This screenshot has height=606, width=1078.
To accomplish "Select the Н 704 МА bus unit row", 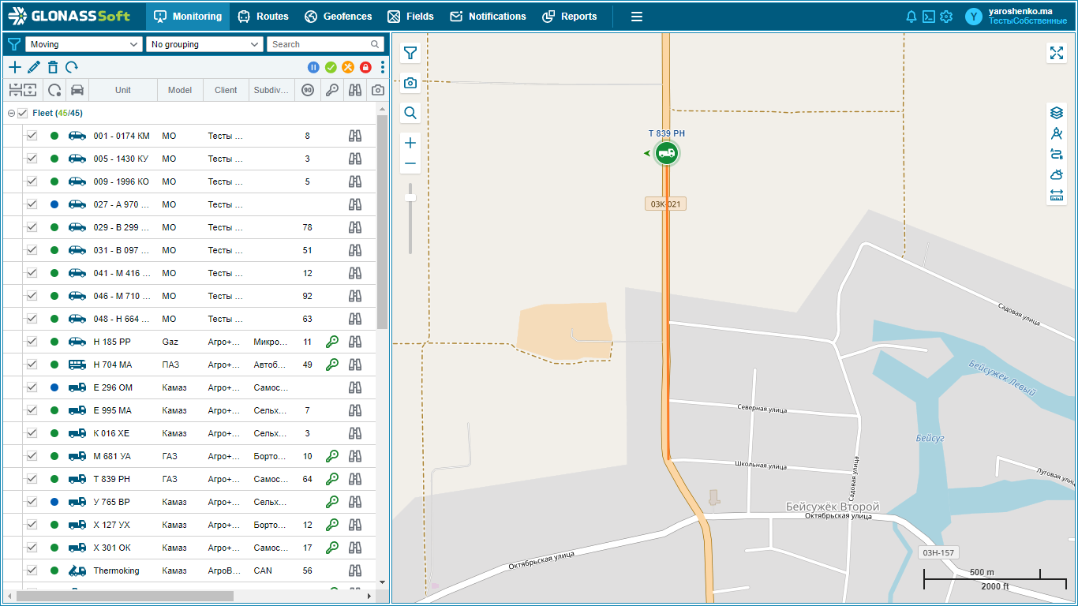I will coord(189,365).
